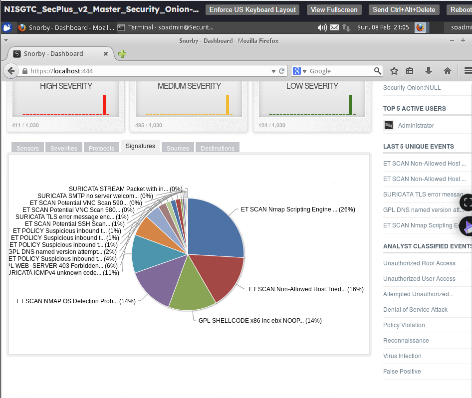Open Policy Violation classification

tap(404, 325)
